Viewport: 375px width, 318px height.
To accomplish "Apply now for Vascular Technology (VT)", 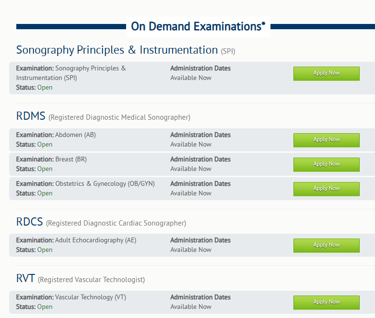I will [x=326, y=302].
